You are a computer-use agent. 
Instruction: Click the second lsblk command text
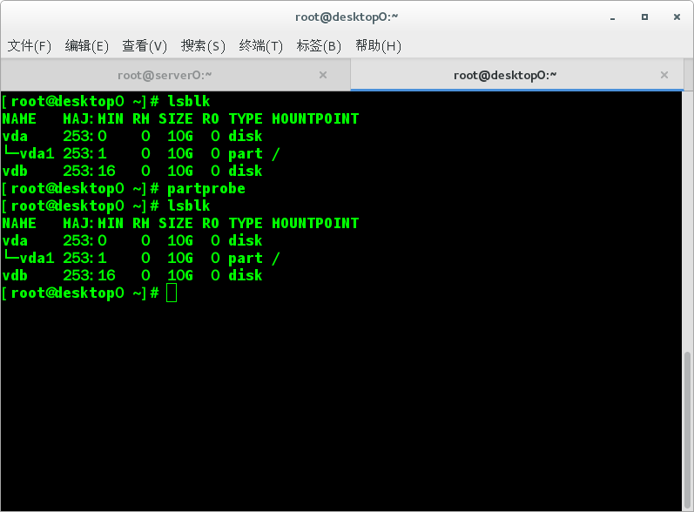189,205
